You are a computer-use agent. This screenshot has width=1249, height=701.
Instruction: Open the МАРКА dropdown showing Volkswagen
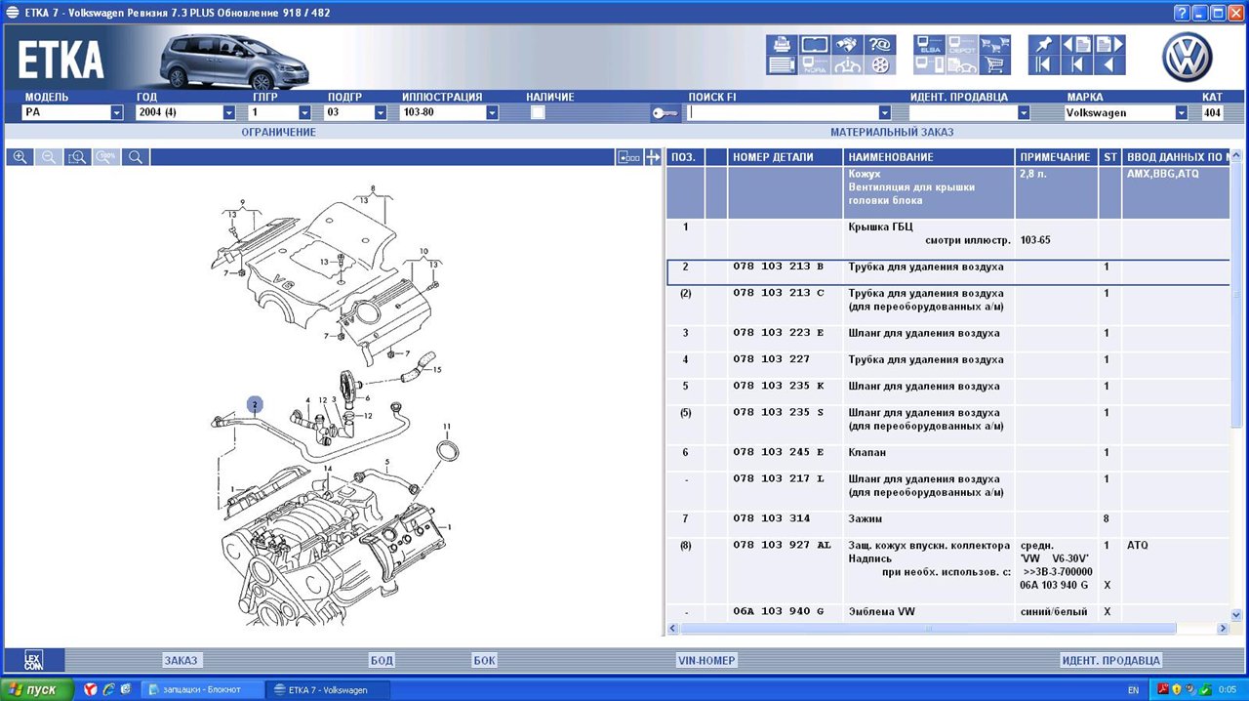tap(1182, 112)
